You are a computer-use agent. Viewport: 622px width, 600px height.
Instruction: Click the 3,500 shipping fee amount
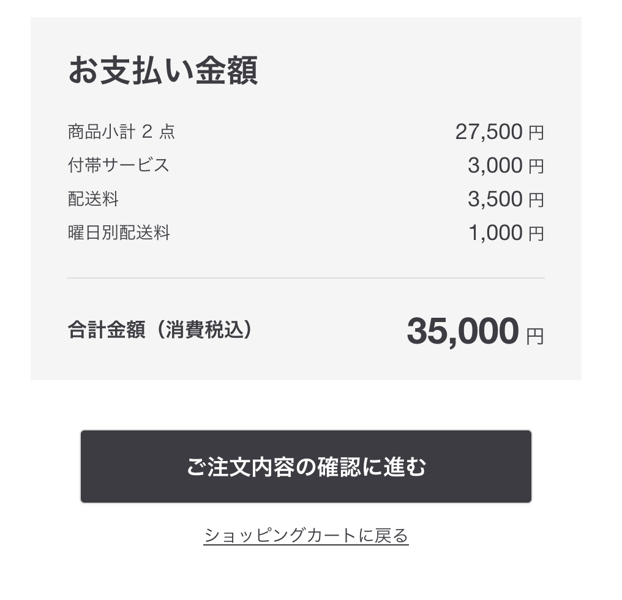pyautogui.click(x=495, y=199)
